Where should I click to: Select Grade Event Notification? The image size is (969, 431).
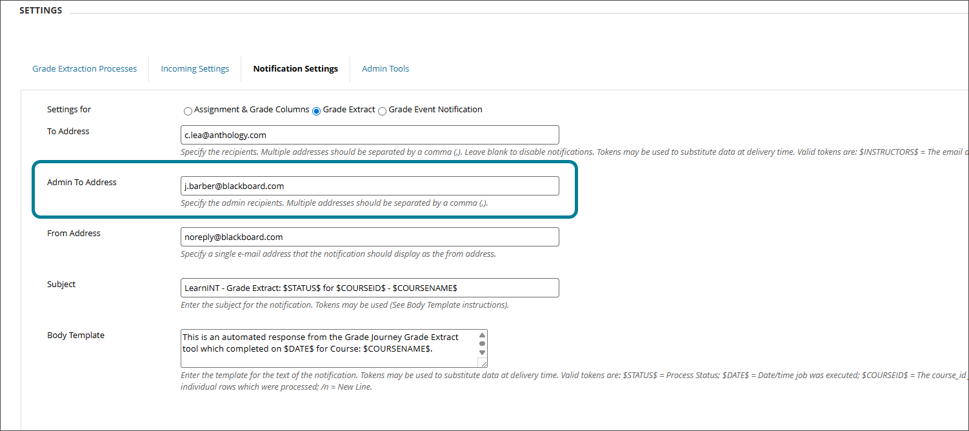(x=382, y=110)
